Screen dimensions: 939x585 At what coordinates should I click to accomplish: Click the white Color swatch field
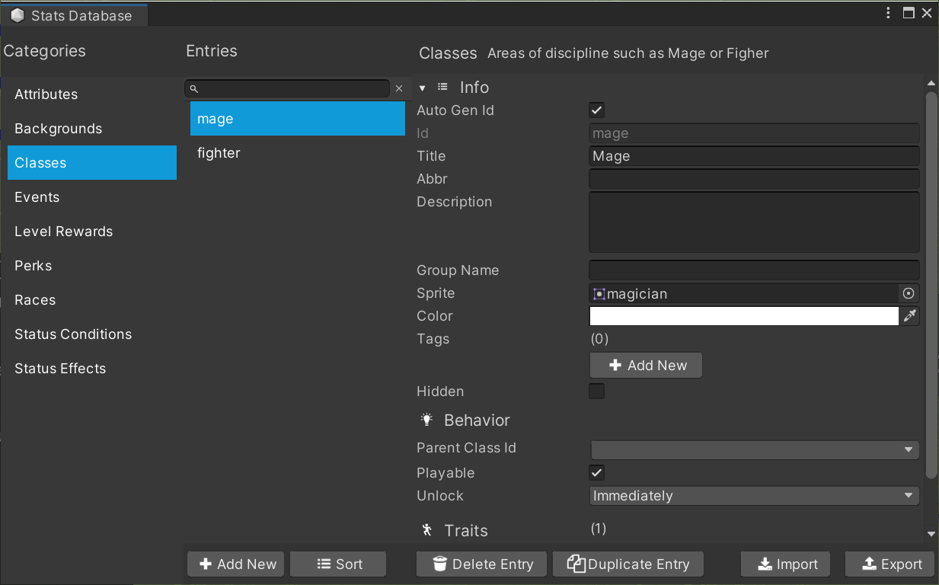click(744, 316)
